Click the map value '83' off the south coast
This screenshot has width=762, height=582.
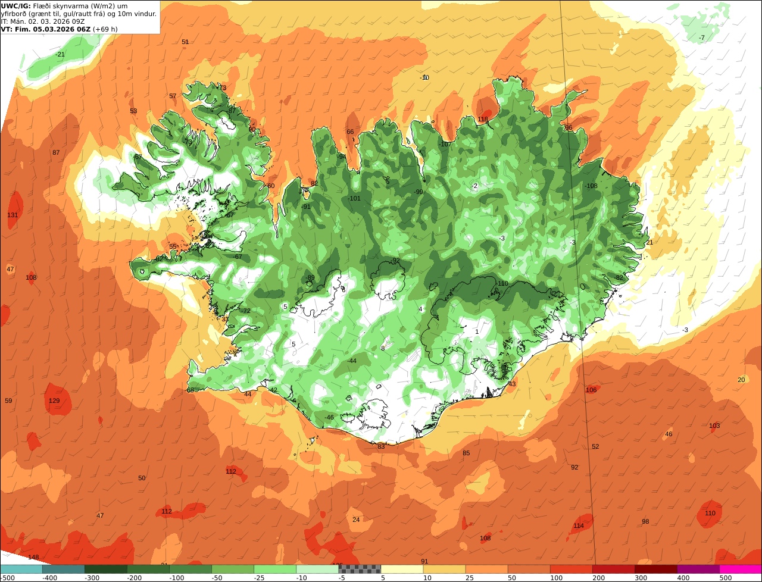point(381,446)
